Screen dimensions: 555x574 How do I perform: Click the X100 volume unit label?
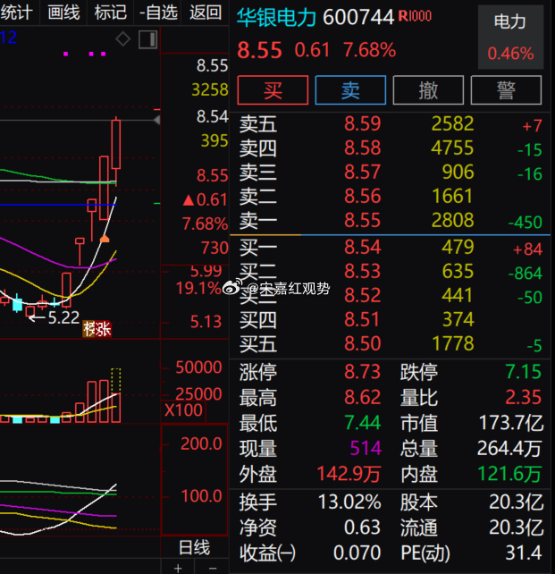point(183,410)
